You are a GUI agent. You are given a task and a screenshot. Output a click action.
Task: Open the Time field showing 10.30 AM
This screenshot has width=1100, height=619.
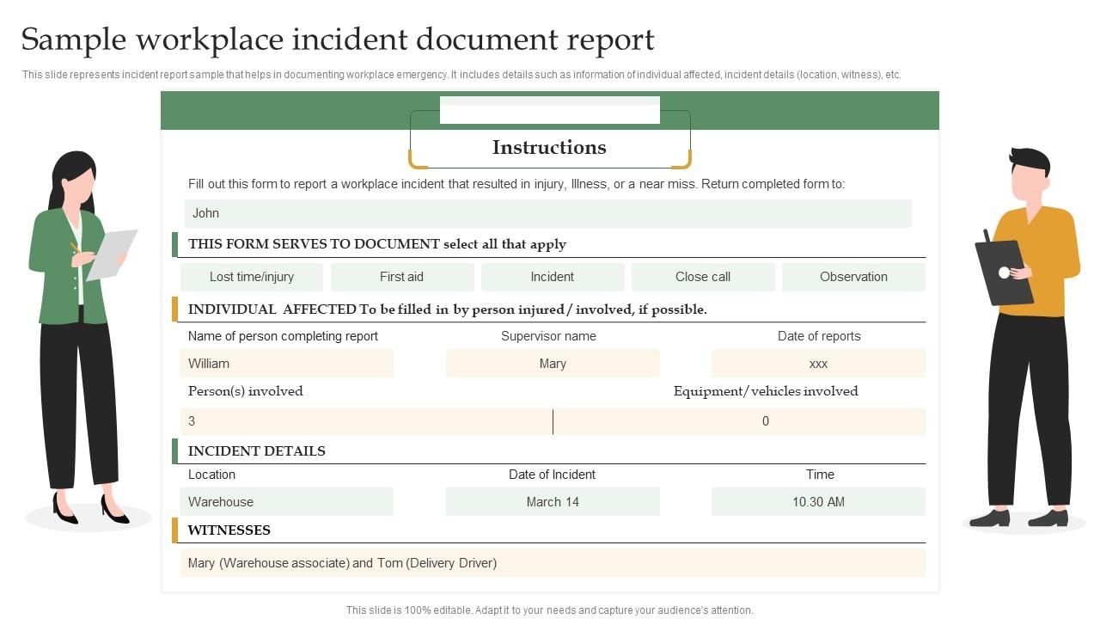pos(816,501)
